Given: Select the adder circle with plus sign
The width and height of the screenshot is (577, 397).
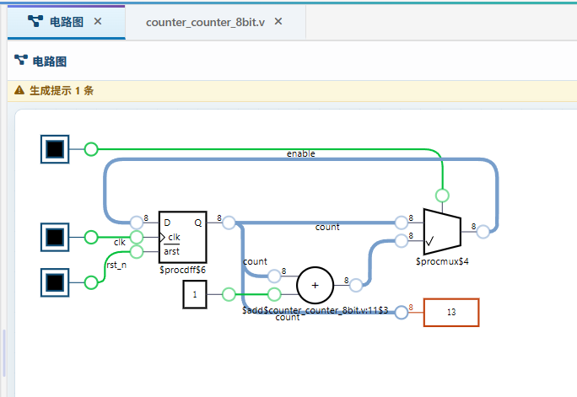Looking at the screenshot, I should point(315,285).
